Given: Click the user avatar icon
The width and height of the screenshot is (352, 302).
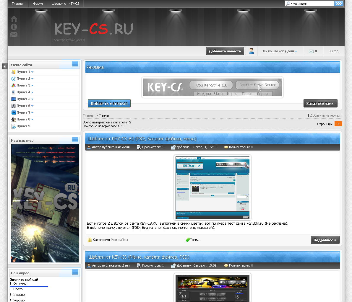Looking at the screenshot, I should coord(251,51).
